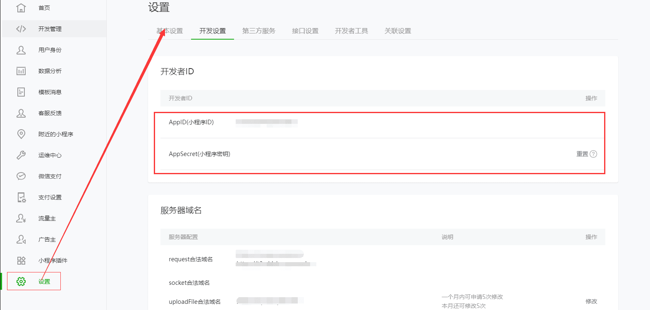
Task: Go to the 开发者工具 tab
Action: 351,31
